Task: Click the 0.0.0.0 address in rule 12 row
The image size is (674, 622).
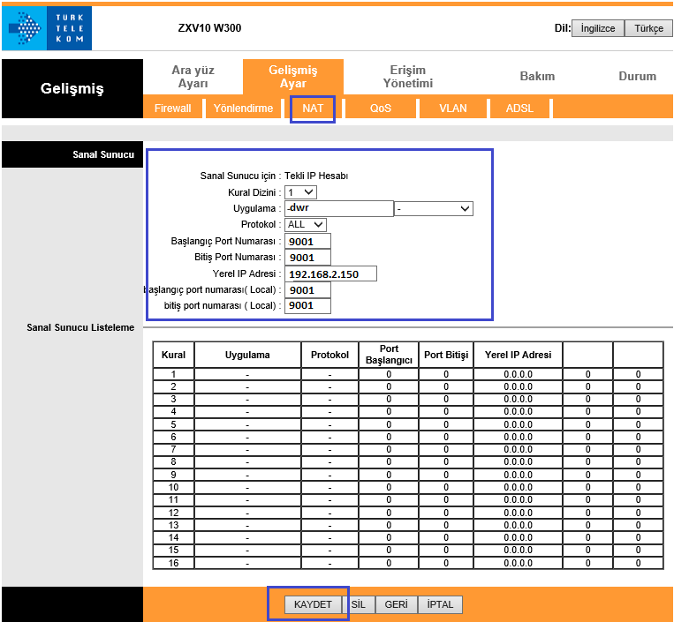Action: [518, 513]
